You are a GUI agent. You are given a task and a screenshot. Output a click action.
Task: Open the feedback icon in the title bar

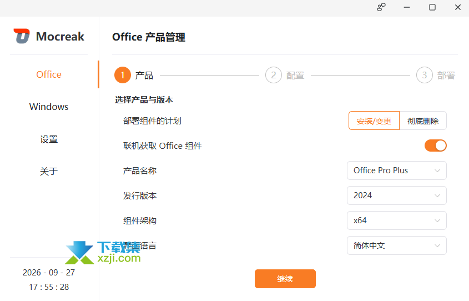pos(381,7)
